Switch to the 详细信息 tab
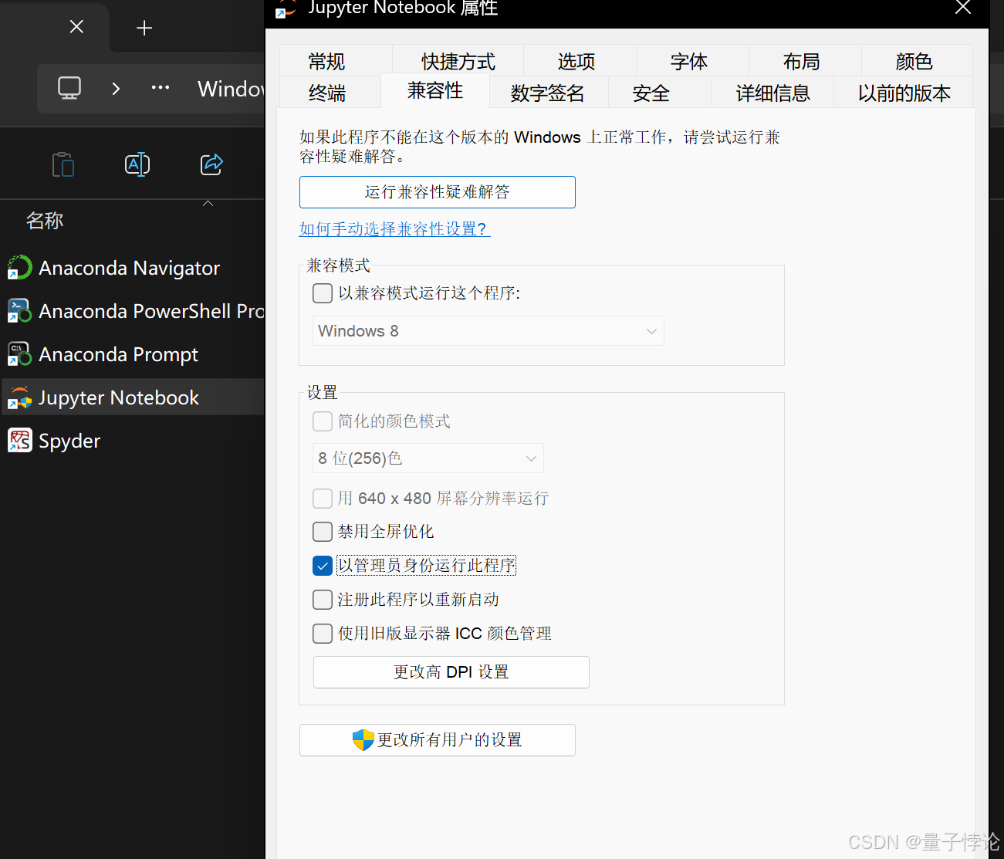1004x859 pixels. (x=773, y=92)
